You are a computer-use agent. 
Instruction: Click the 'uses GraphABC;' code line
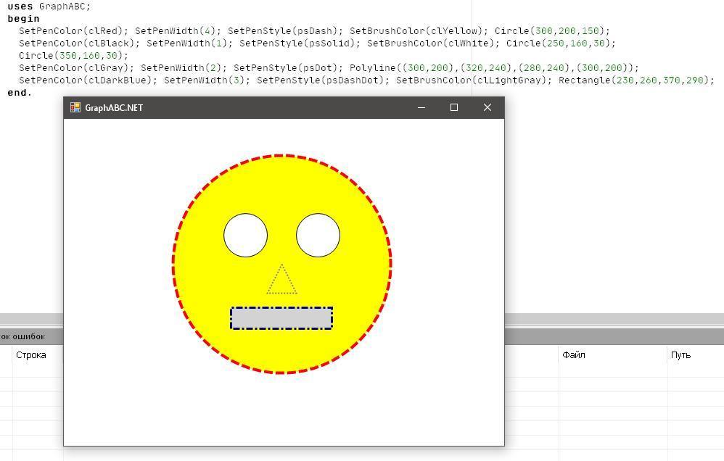click(49, 7)
